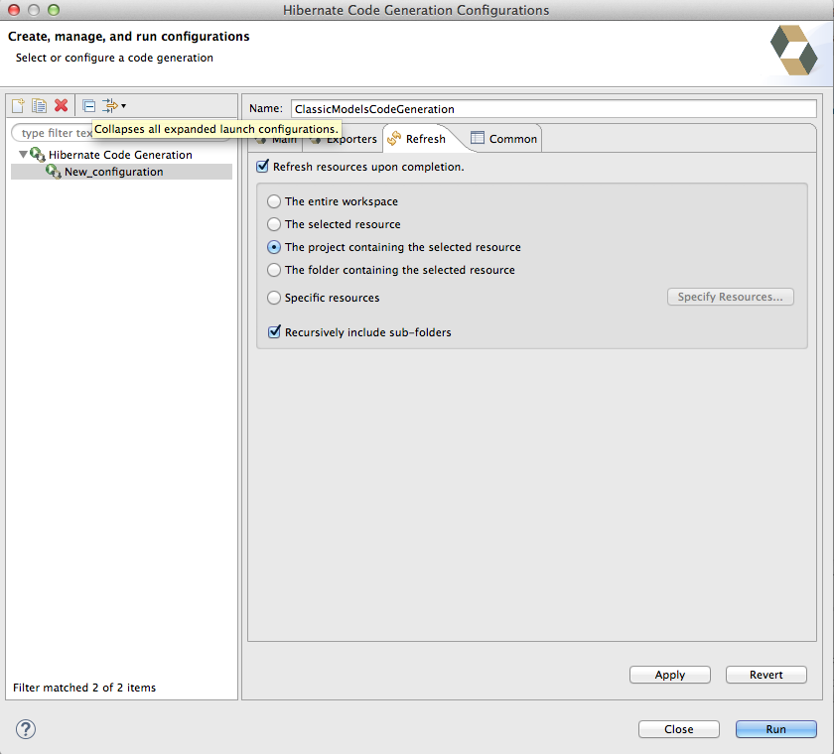Open the help question mark icon
This screenshot has height=754, width=834.
(26, 729)
